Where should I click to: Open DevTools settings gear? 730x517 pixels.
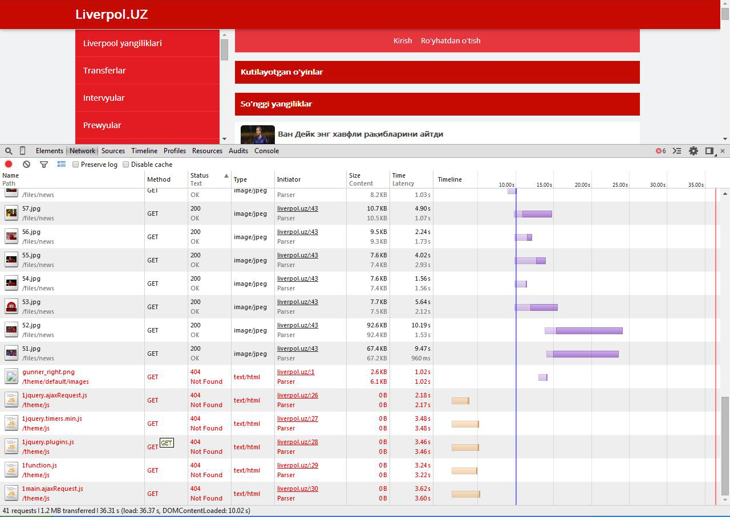[693, 151]
